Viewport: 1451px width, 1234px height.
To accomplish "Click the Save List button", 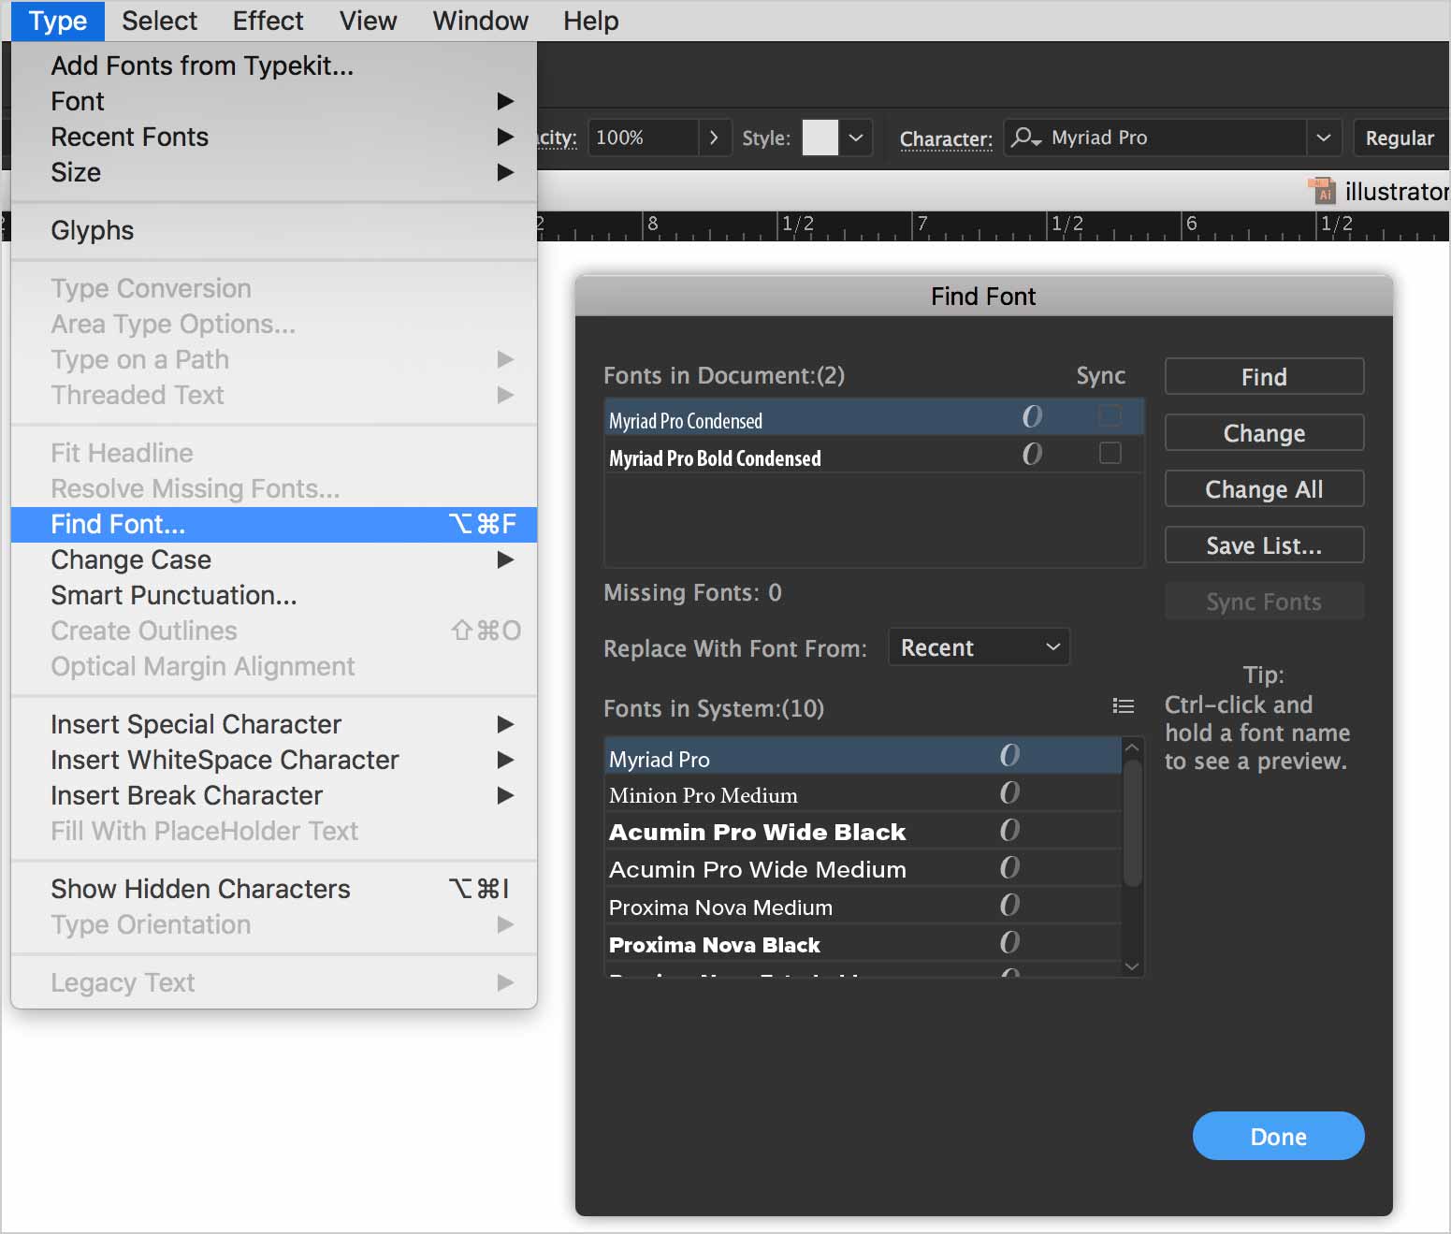I will 1264,544.
